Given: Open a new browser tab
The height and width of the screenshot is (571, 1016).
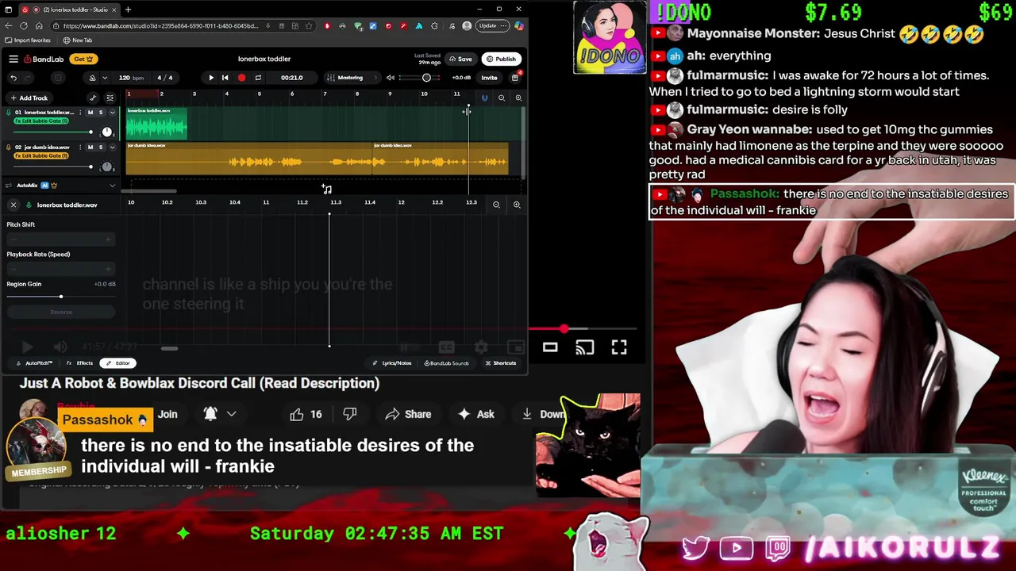Looking at the screenshot, I should point(128,10).
